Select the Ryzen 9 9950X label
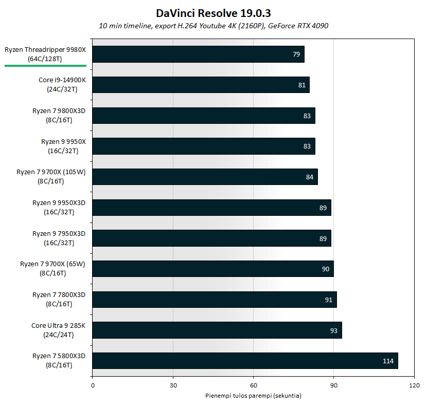Viewport: 427px width, 408px height. 63,146
